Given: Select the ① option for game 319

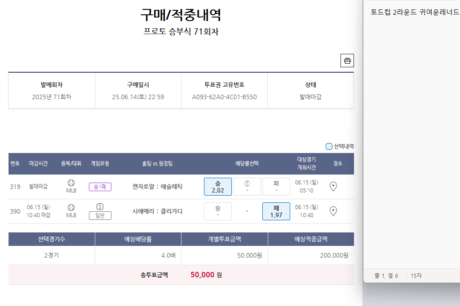Looking at the screenshot, I should pos(247,187).
